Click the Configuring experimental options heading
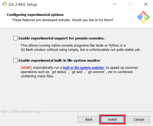Image resolution: width=153 pixels, height=126 pixels. click(35, 15)
